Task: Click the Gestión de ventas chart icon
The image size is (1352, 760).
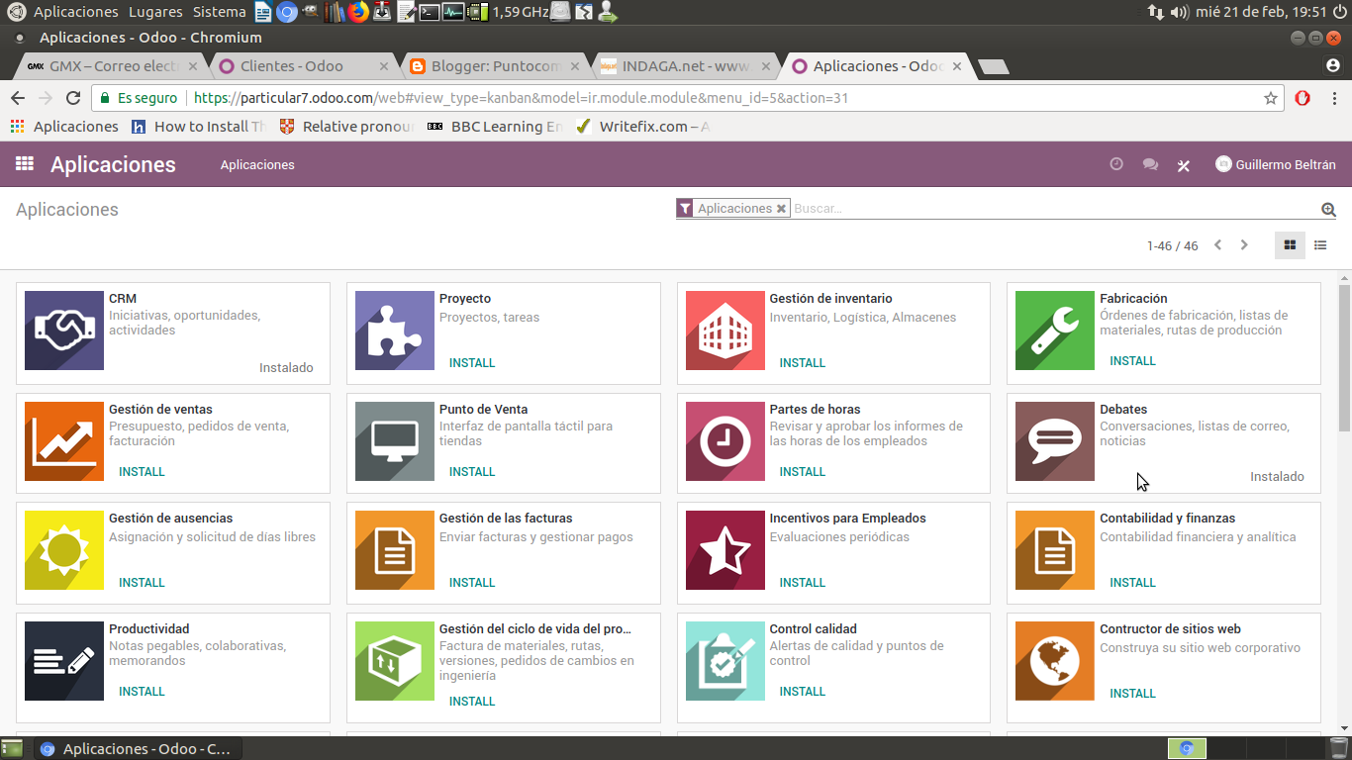Action: (64, 441)
